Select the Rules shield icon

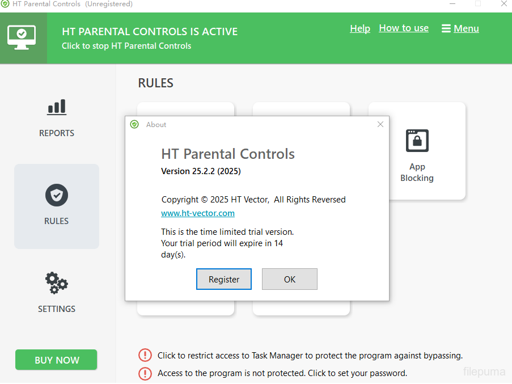57,196
